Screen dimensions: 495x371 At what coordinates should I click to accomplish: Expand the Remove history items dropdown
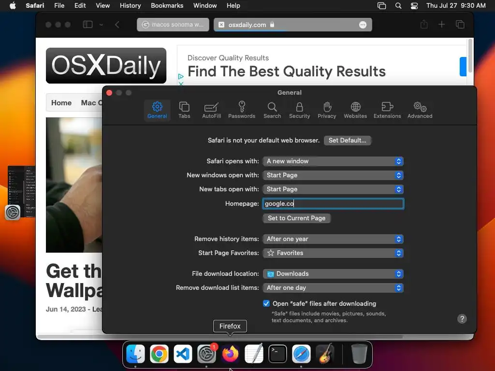(x=333, y=239)
